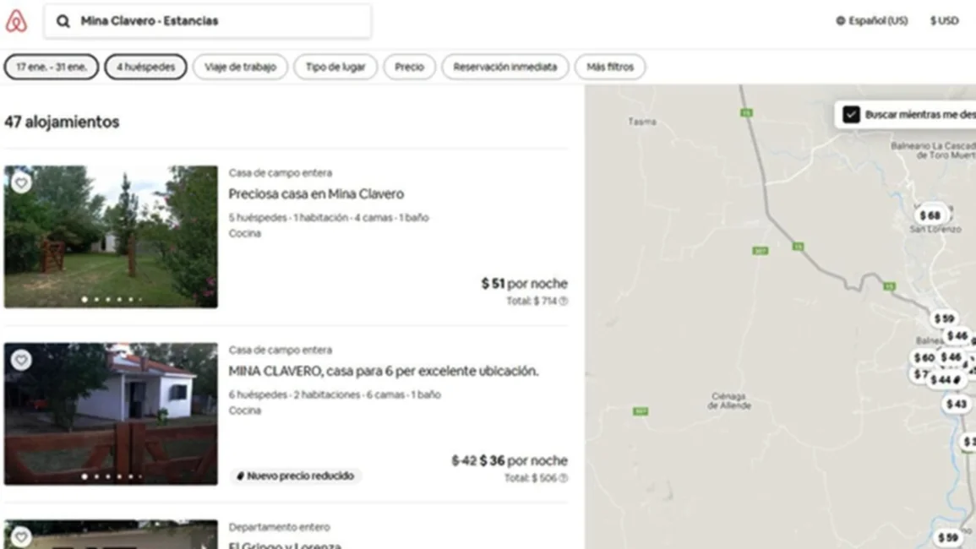Click the globe icon by Español (US)
The width and height of the screenshot is (976, 549).
click(840, 20)
